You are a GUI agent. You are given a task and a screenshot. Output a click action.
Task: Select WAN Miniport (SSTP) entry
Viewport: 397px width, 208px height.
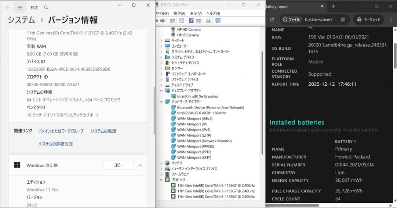tap(194, 158)
